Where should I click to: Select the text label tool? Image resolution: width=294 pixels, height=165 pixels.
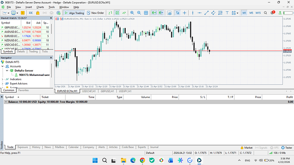coord(227,13)
